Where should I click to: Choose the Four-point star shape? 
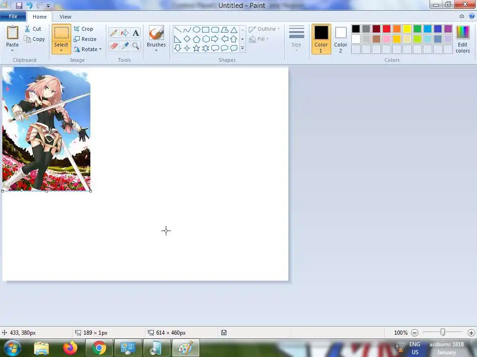pos(187,48)
